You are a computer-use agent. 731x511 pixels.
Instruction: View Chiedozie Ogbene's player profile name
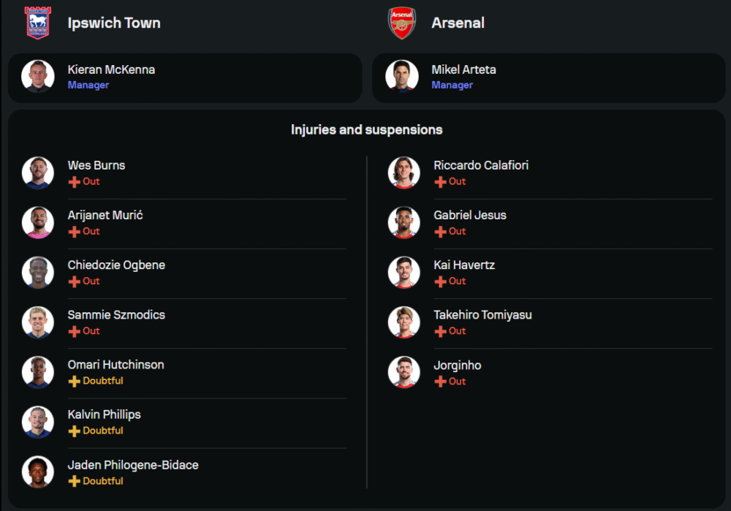(x=116, y=265)
